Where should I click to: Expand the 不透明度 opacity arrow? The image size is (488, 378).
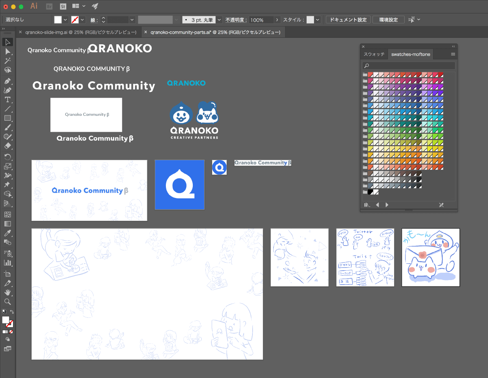pos(277,20)
